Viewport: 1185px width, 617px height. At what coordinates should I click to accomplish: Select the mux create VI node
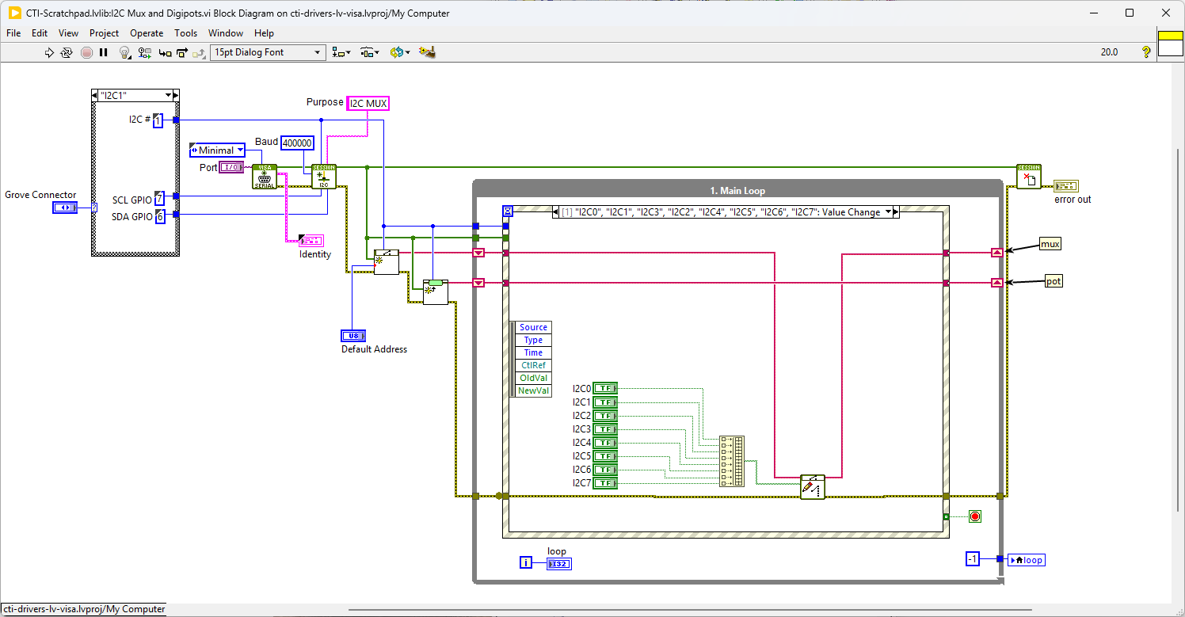click(x=387, y=262)
